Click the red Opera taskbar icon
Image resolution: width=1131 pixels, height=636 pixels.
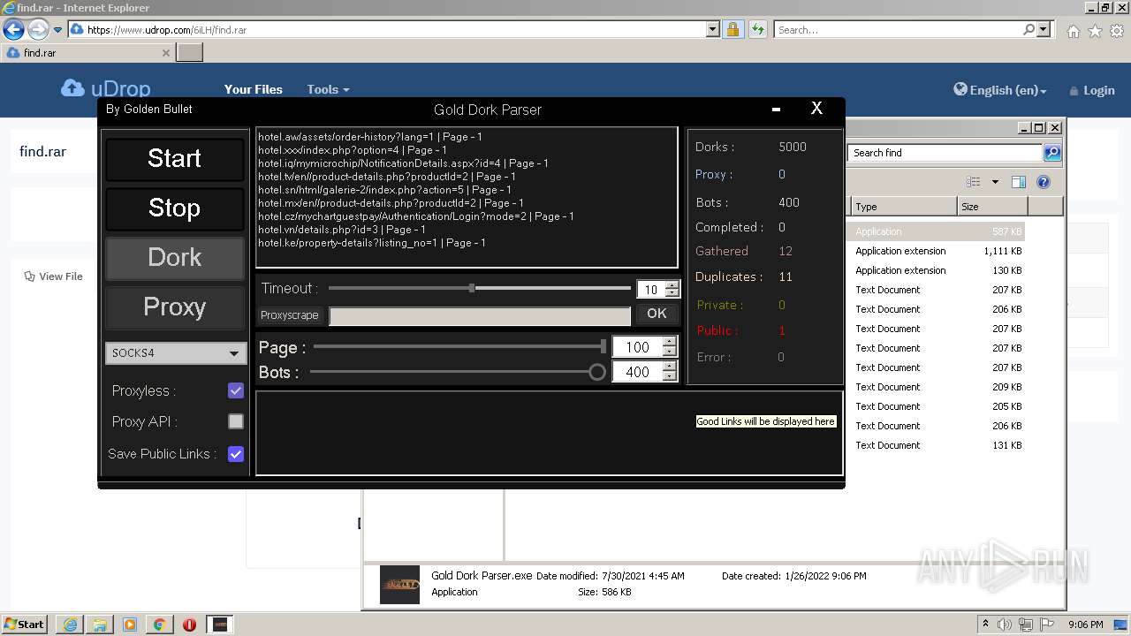click(x=189, y=625)
